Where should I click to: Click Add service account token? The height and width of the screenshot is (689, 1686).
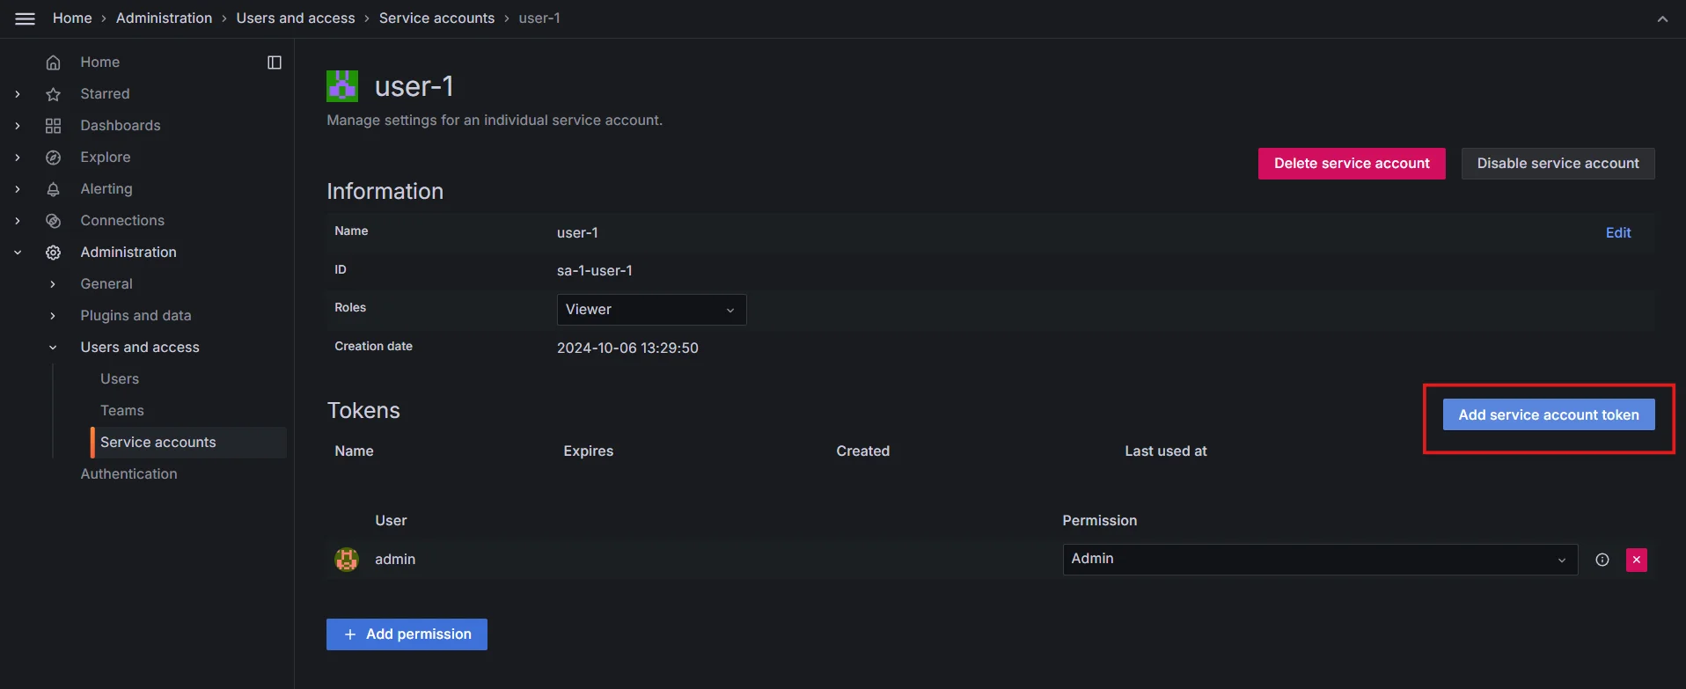1549,415
